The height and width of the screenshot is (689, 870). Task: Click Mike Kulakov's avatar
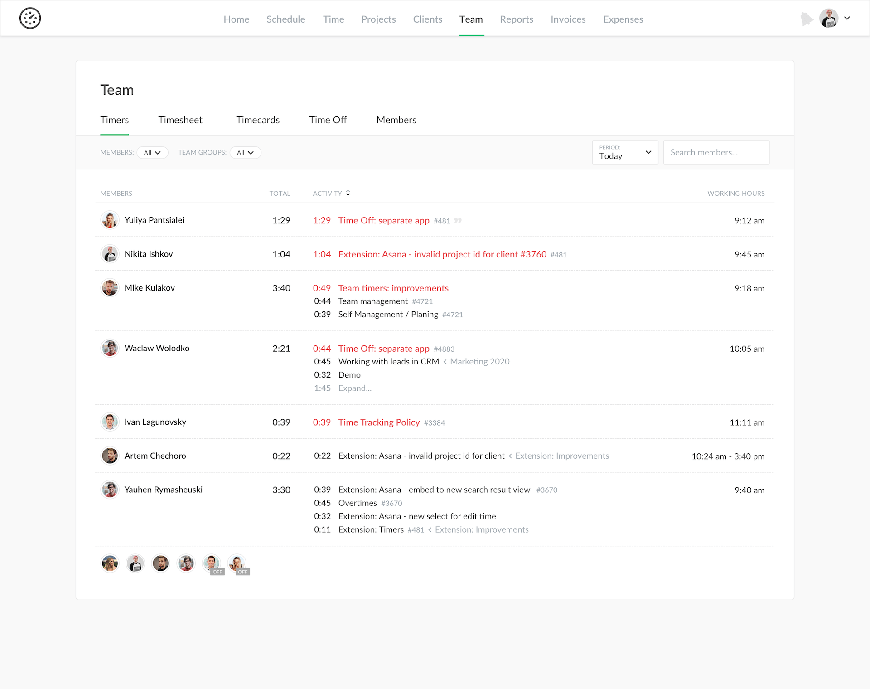(x=110, y=288)
